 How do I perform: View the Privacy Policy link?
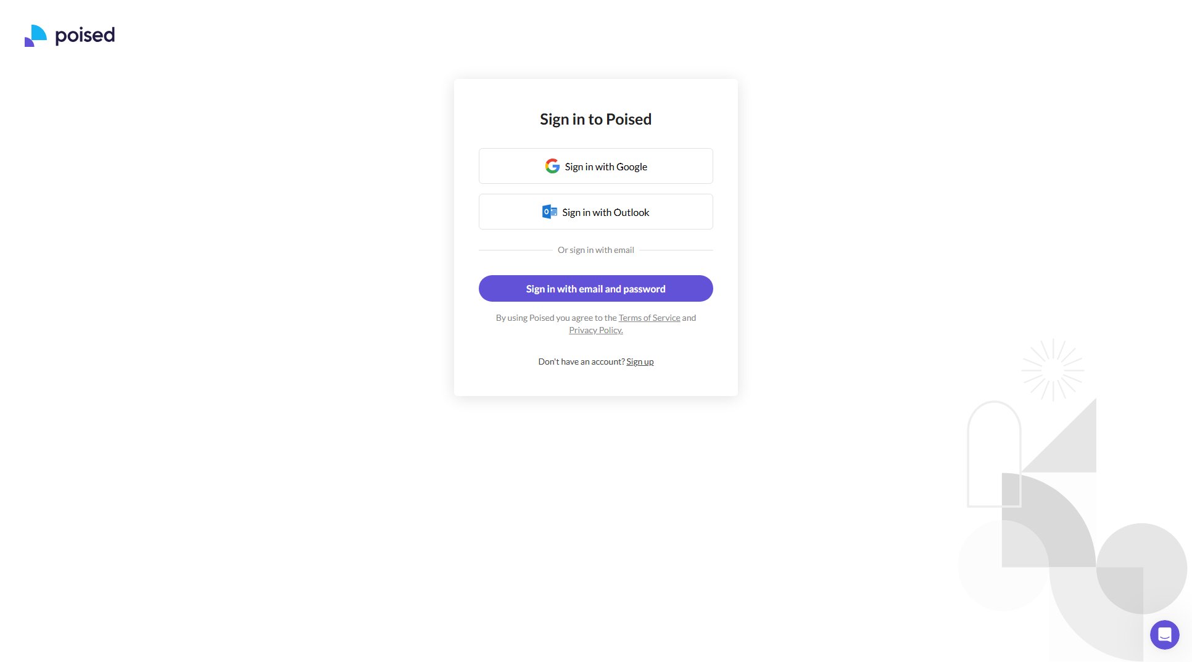point(595,330)
